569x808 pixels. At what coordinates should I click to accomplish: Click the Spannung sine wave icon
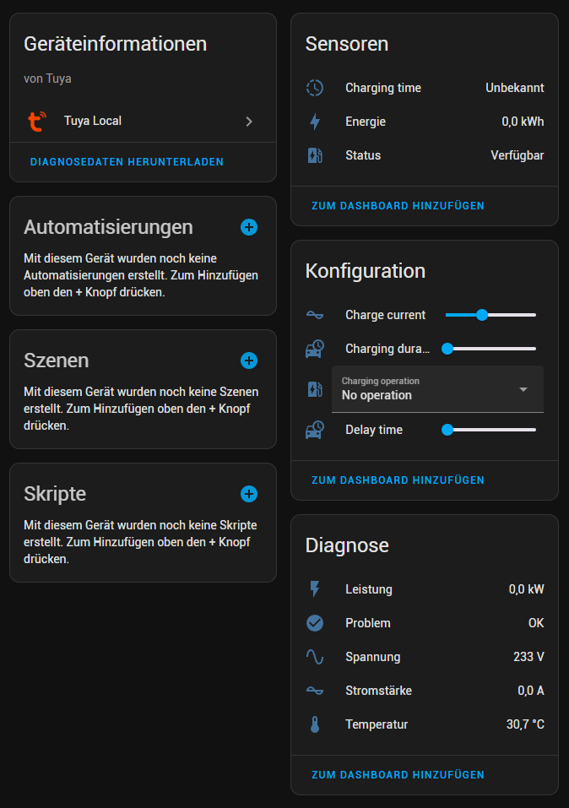tap(315, 657)
